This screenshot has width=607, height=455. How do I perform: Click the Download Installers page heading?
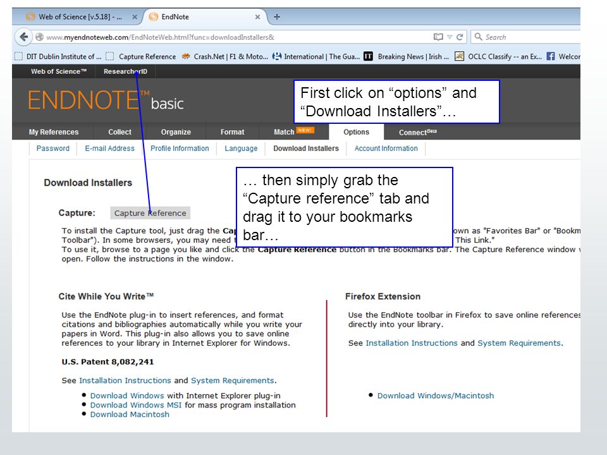point(88,183)
